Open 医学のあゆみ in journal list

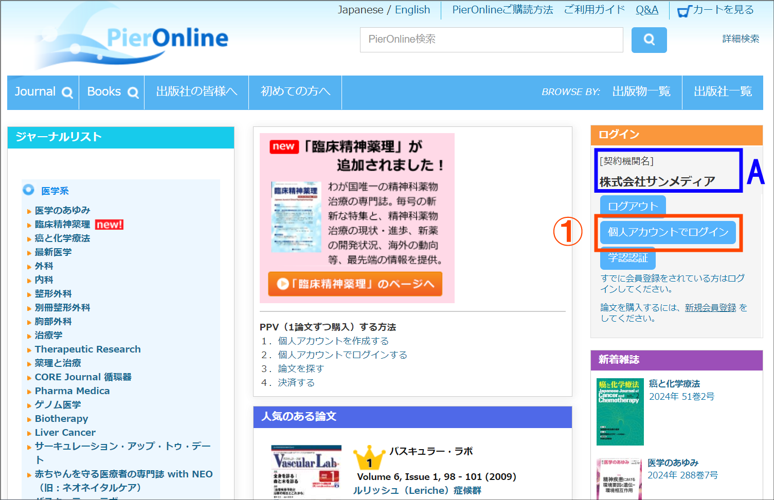[62, 210]
